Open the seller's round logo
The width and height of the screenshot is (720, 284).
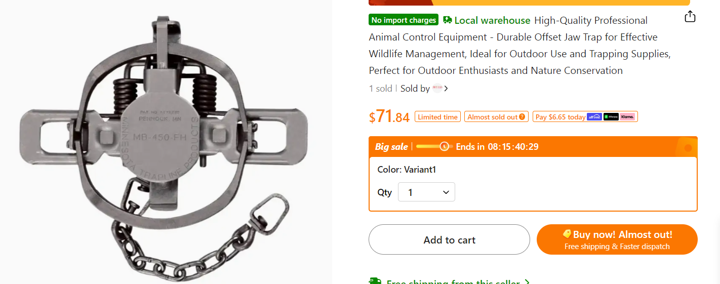click(437, 88)
